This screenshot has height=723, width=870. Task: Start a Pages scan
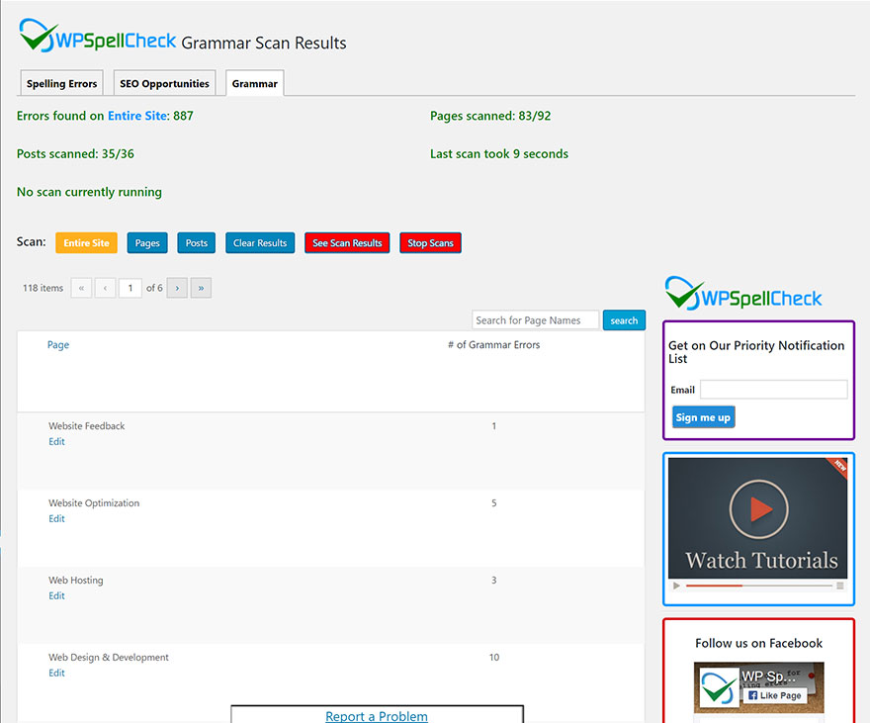(x=147, y=243)
